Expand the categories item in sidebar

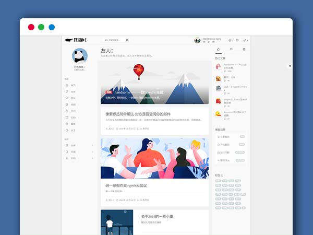coord(79,145)
